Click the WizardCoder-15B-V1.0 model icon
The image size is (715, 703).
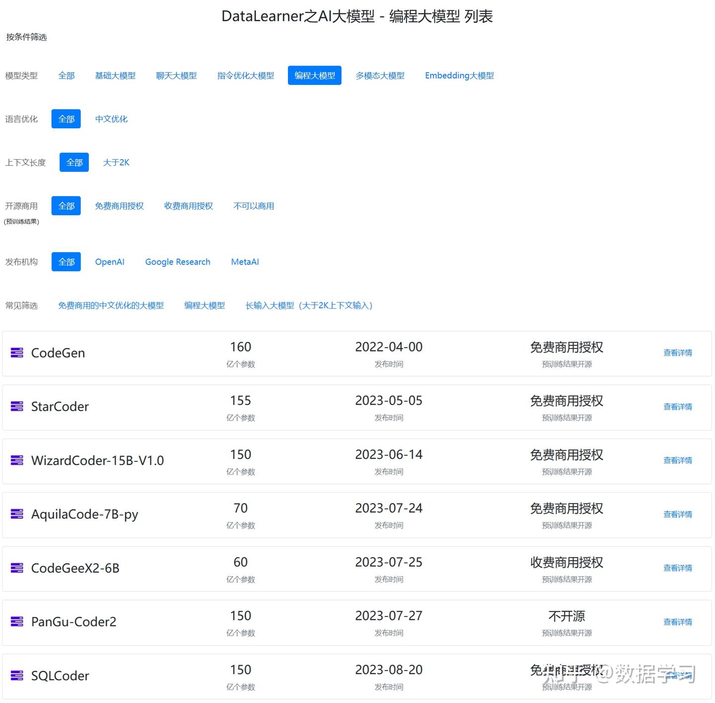coord(16,460)
